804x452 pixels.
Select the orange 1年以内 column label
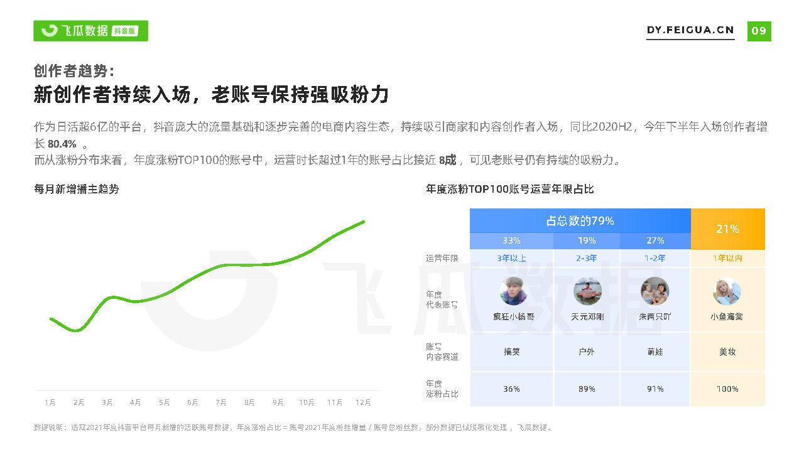click(727, 258)
